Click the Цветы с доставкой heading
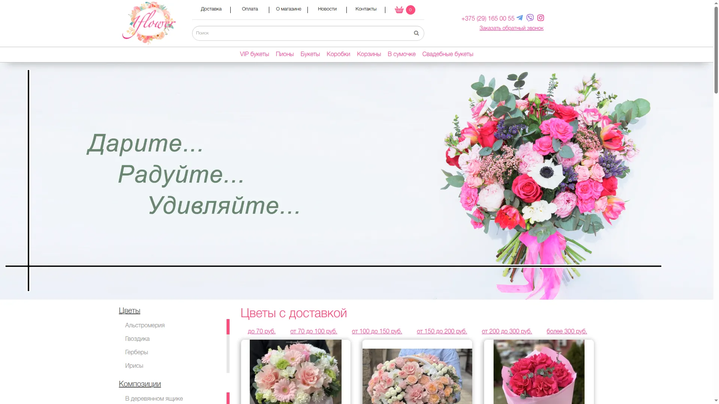Viewport: 719px width, 404px height. [294, 313]
